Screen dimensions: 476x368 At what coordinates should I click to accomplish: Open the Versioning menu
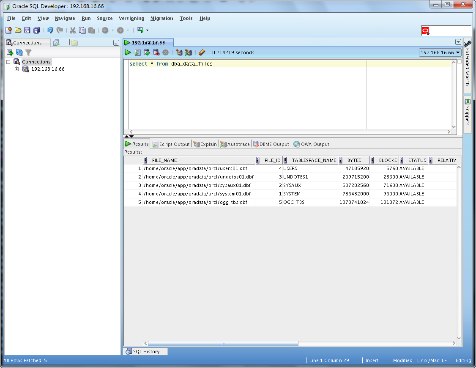(131, 18)
